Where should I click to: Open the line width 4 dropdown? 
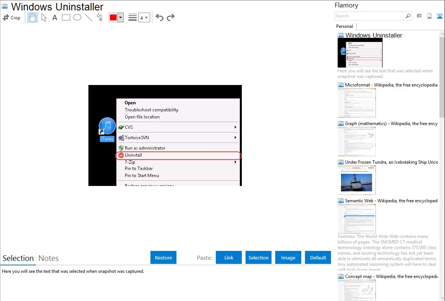pos(144,17)
